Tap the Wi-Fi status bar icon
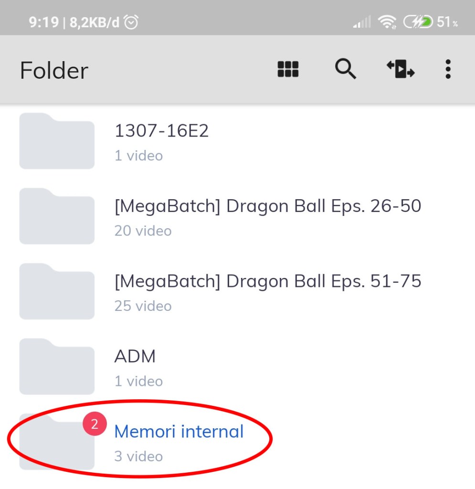 [x=387, y=22]
